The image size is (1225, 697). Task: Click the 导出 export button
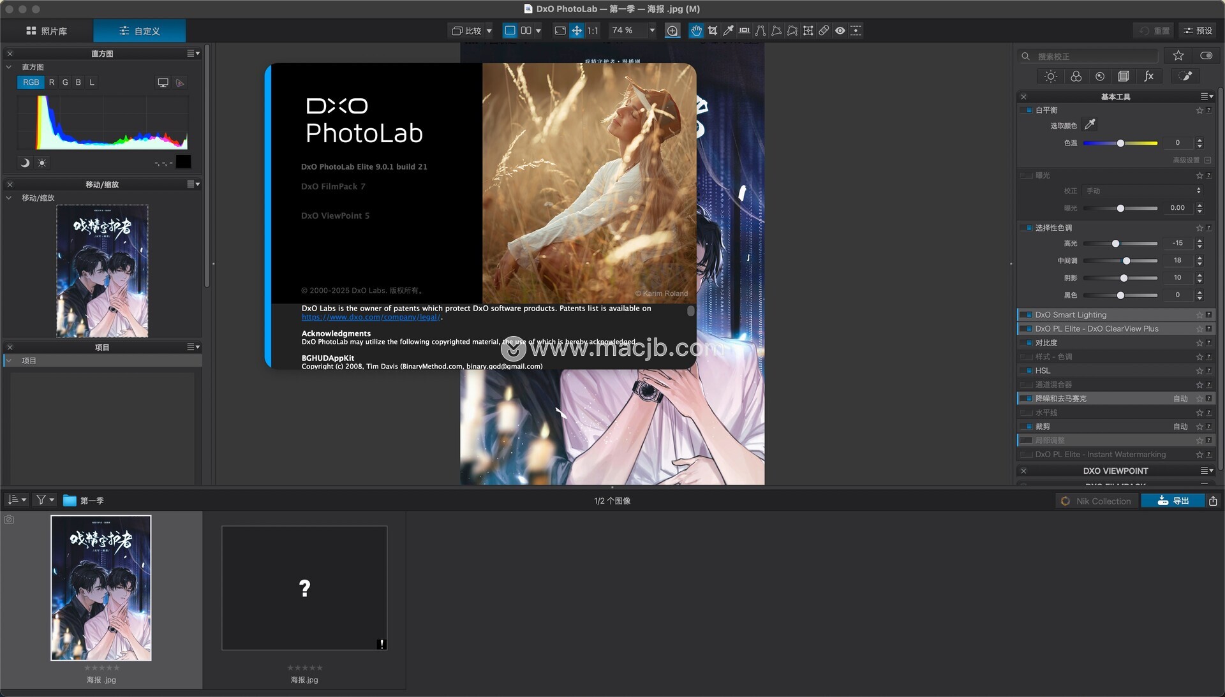coord(1173,501)
